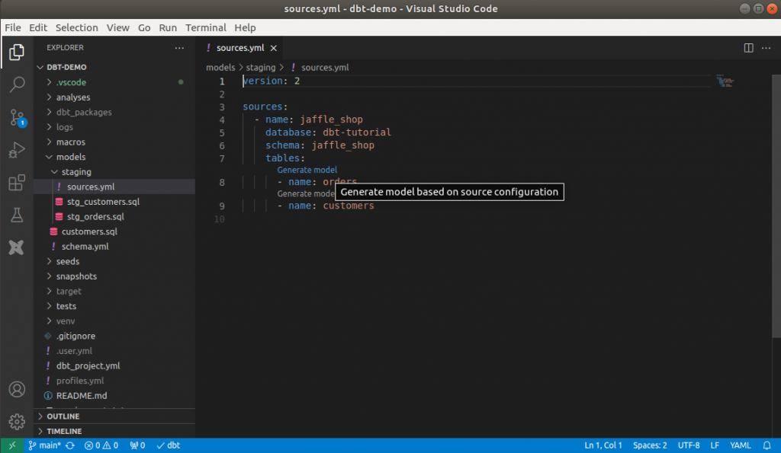Open Explorer Views and More Actions ellipsis
This screenshot has width=781, height=453.
point(179,48)
